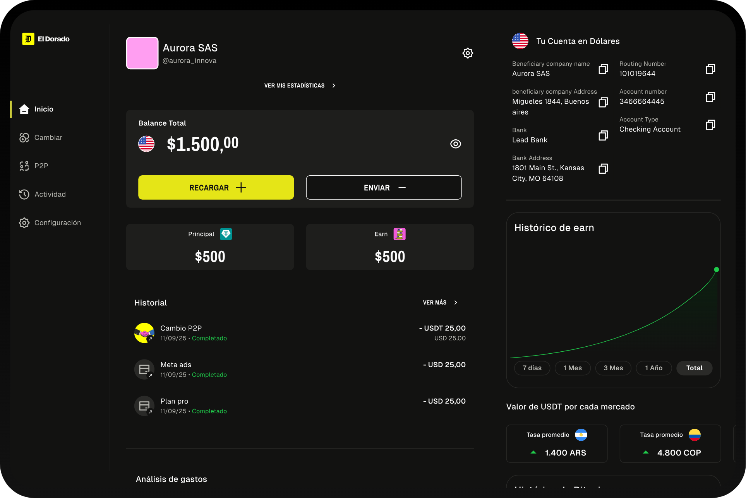This screenshot has height=498, width=746.
Task: Copy the Account number value
Action: point(710,97)
